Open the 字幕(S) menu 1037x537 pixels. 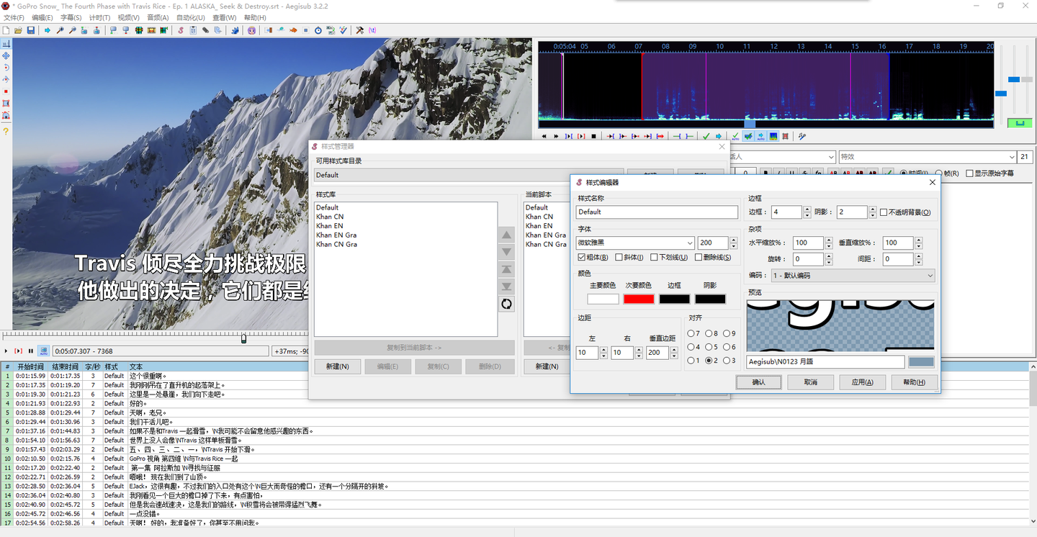tap(71, 18)
